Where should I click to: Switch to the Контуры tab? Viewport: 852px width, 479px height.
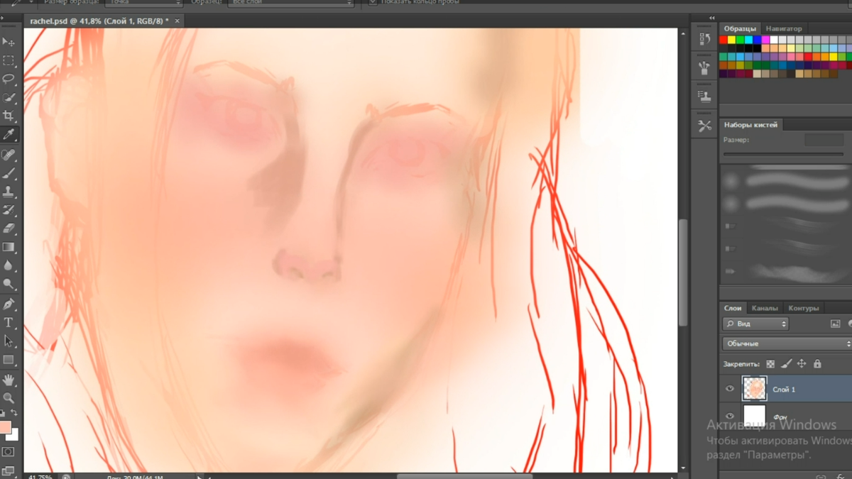coord(804,308)
